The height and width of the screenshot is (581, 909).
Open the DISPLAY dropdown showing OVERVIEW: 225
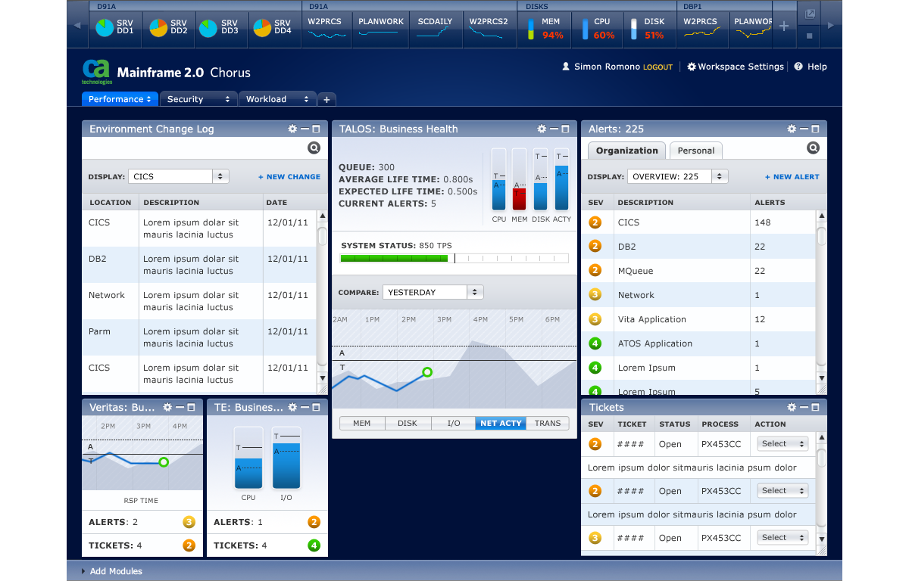(677, 176)
